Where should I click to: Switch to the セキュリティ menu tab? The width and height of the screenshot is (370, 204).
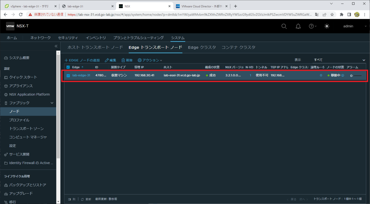pyautogui.click(x=68, y=38)
